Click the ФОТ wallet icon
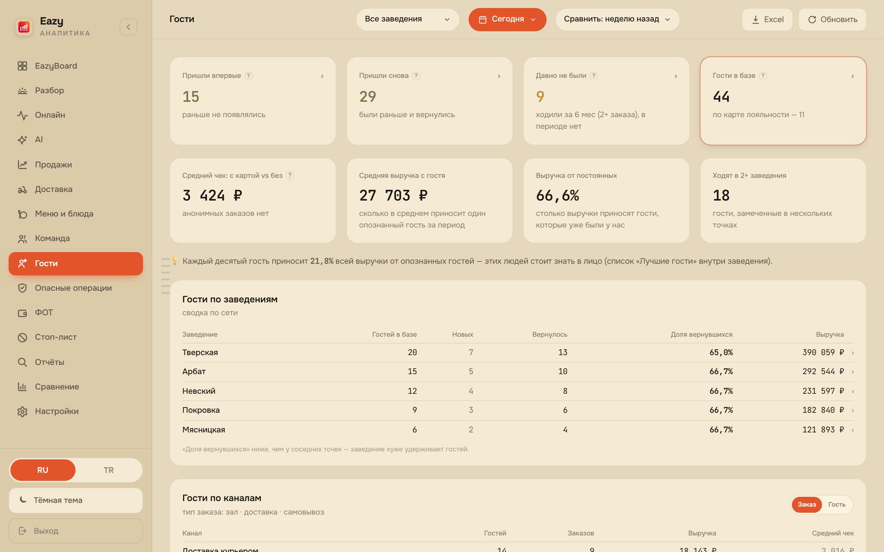 (22, 313)
